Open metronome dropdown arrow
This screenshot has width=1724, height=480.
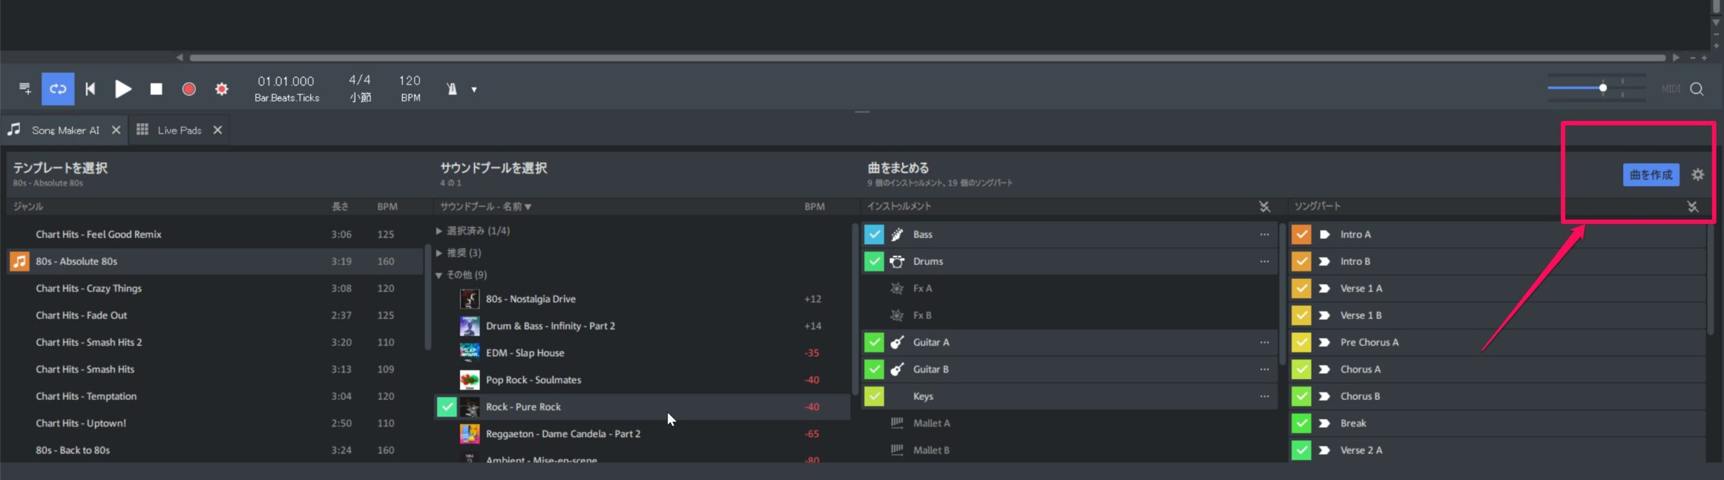474,89
